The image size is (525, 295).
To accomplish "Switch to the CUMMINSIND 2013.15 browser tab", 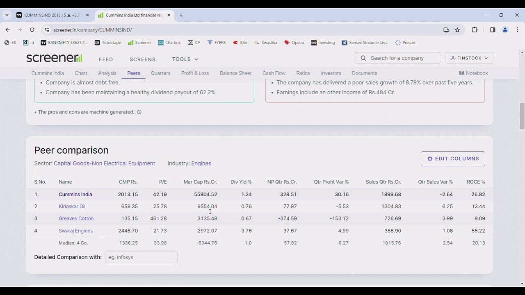I will pos(52,15).
